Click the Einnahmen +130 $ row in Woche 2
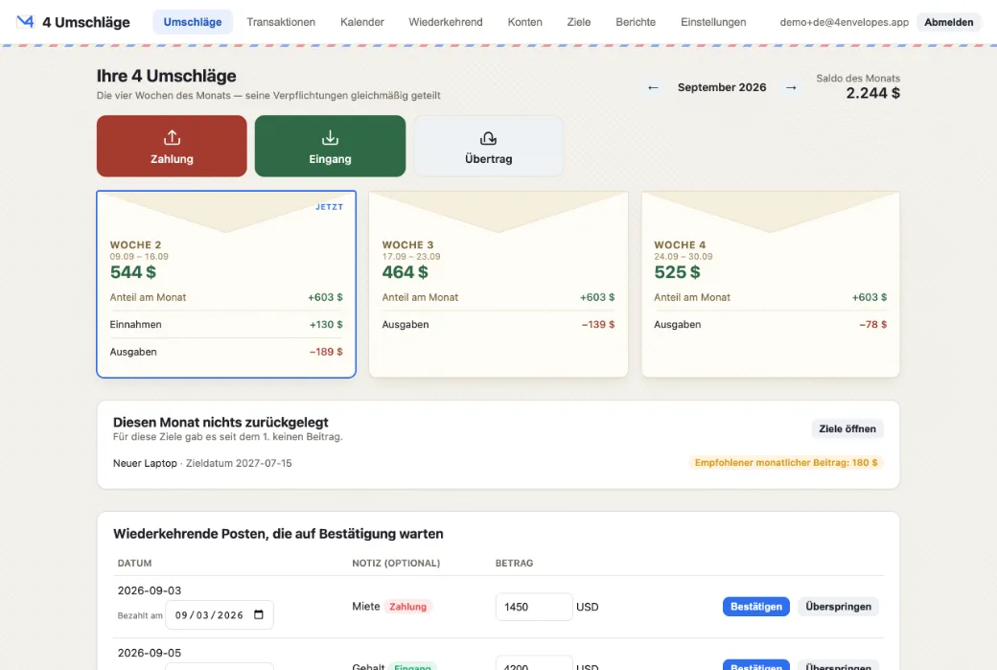 (226, 324)
